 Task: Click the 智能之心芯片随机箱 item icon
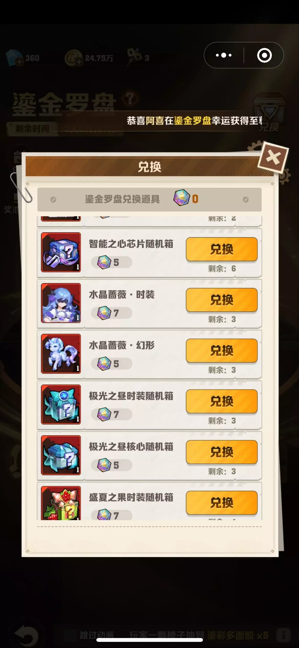(x=61, y=252)
